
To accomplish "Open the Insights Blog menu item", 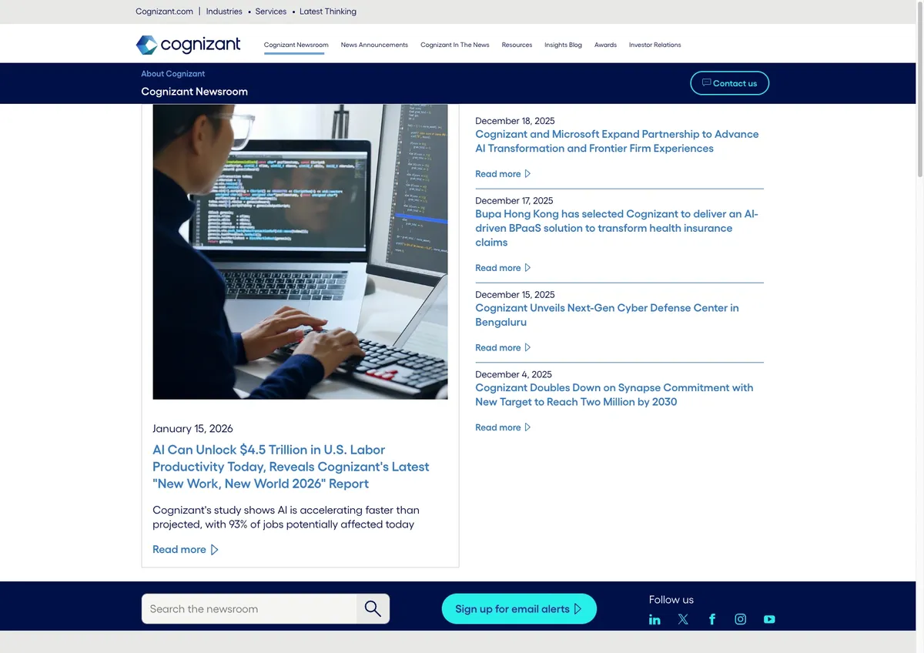I will (x=563, y=45).
